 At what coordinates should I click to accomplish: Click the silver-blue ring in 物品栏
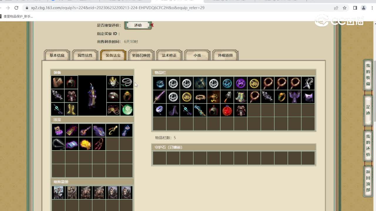point(160,110)
